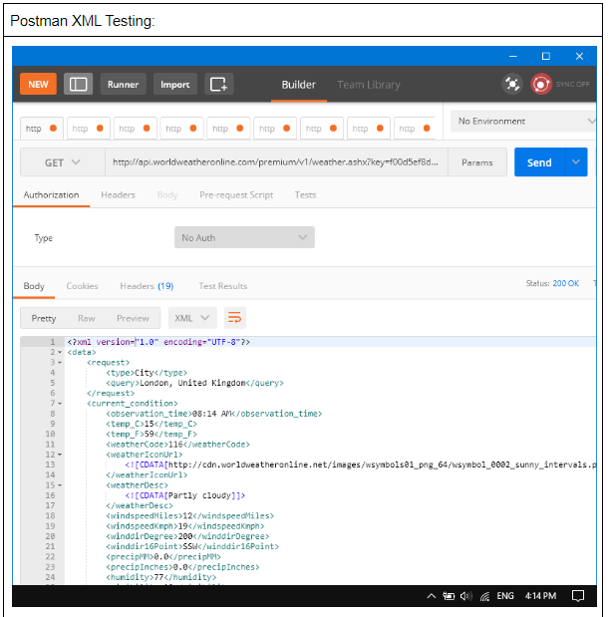The height and width of the screenshot is (617, 609).
Task: Click the 200 OK status text
Action: [x=566, y=283]
